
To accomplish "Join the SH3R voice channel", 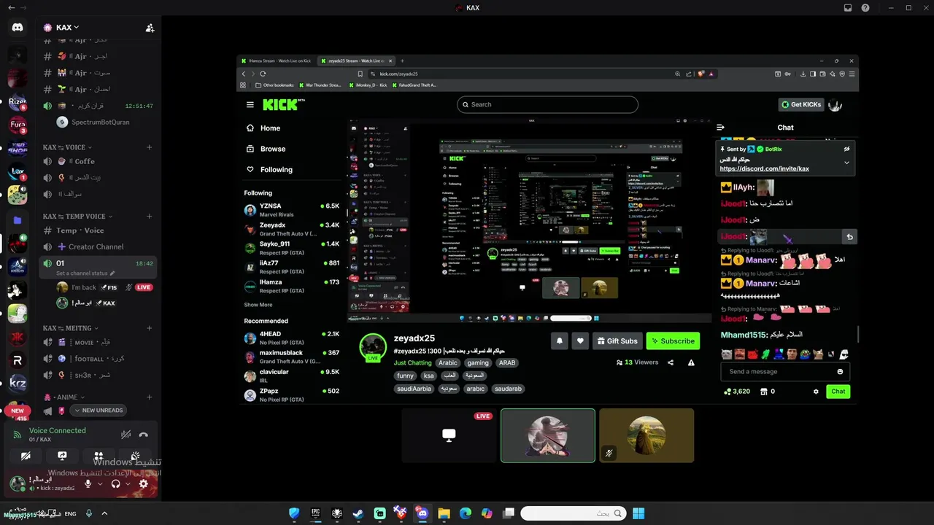I will tap(99, 375).
